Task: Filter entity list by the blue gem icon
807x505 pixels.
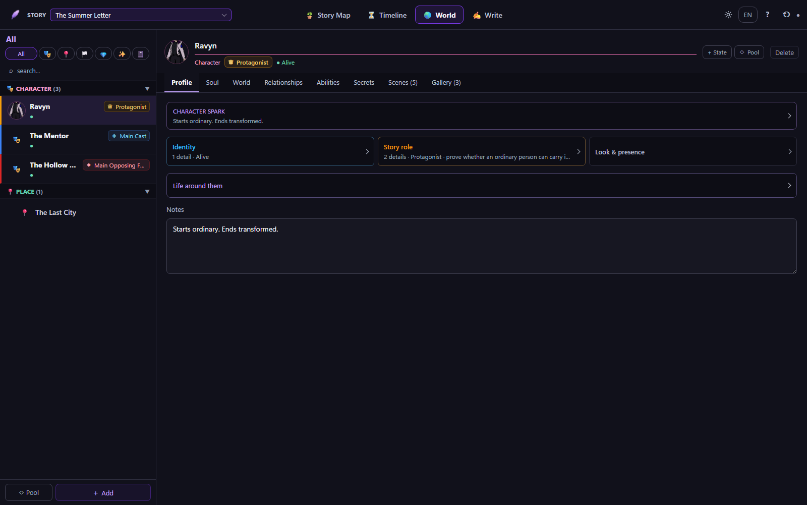Action: pos(103,54)
